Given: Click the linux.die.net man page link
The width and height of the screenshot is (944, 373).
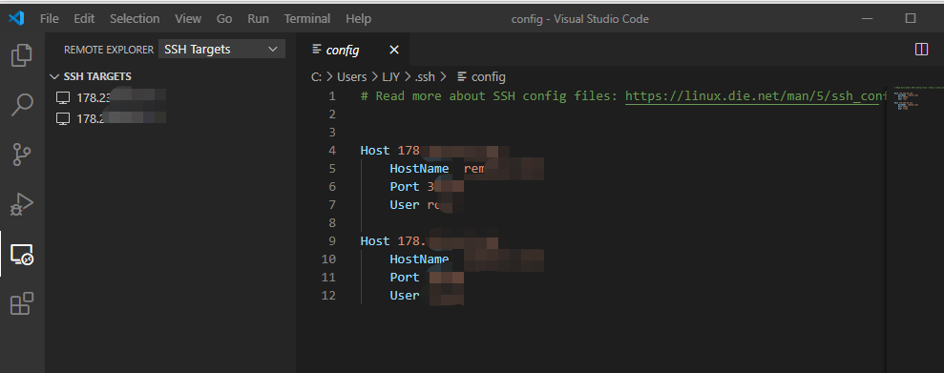Looking at the screenshot, I should point(756,96).
